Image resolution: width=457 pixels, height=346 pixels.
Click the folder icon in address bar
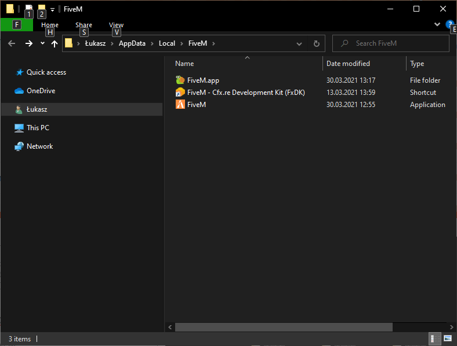tap(69, 43)
